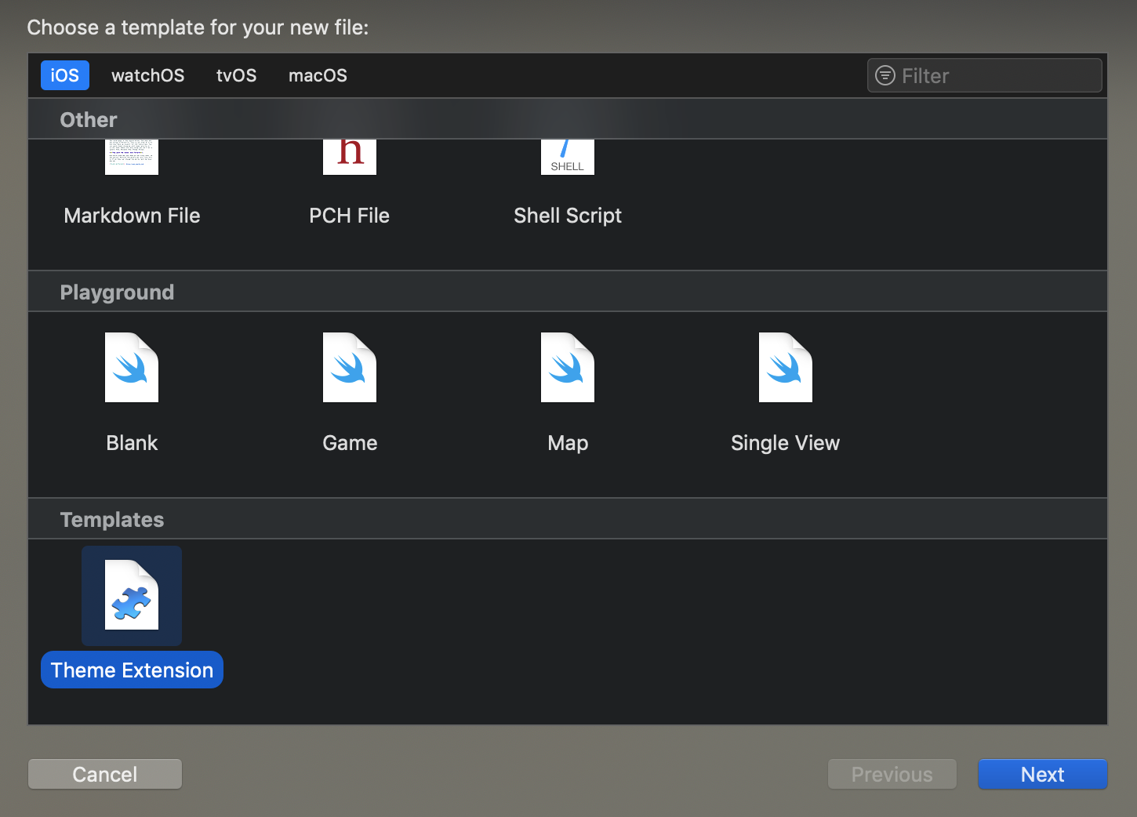
Task: Choose the Single View playground icon
Action: tap(786, 368)
